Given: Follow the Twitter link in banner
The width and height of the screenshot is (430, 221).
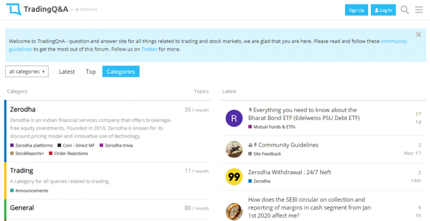Looking at the screenshot, I should 149,49.
